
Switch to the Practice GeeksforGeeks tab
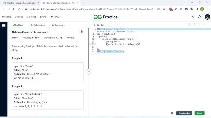(21, 3)
